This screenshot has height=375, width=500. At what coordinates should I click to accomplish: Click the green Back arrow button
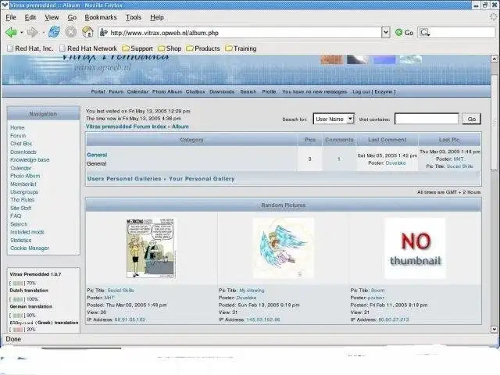coord(11,32)
